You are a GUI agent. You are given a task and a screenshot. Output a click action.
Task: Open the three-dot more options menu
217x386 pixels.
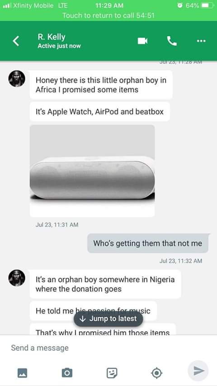coord(201,41)
